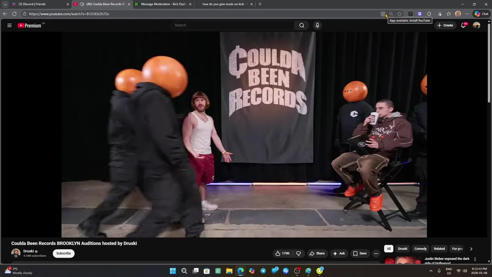The width and height of the screenshot is (492, 277).
Task: Start voice search with the microphone
Action: click(317, 25)
